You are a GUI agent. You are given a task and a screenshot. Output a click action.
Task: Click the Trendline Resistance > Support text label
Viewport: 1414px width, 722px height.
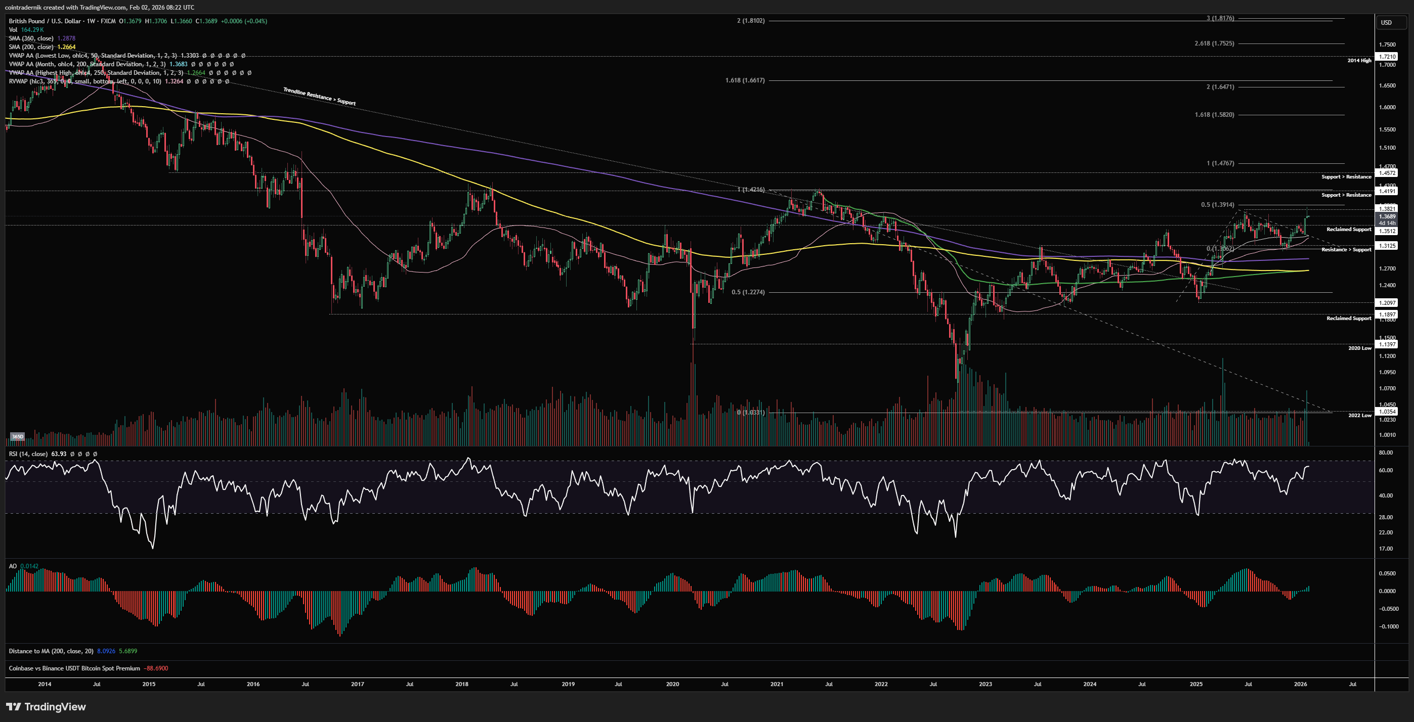click(319, 97)
